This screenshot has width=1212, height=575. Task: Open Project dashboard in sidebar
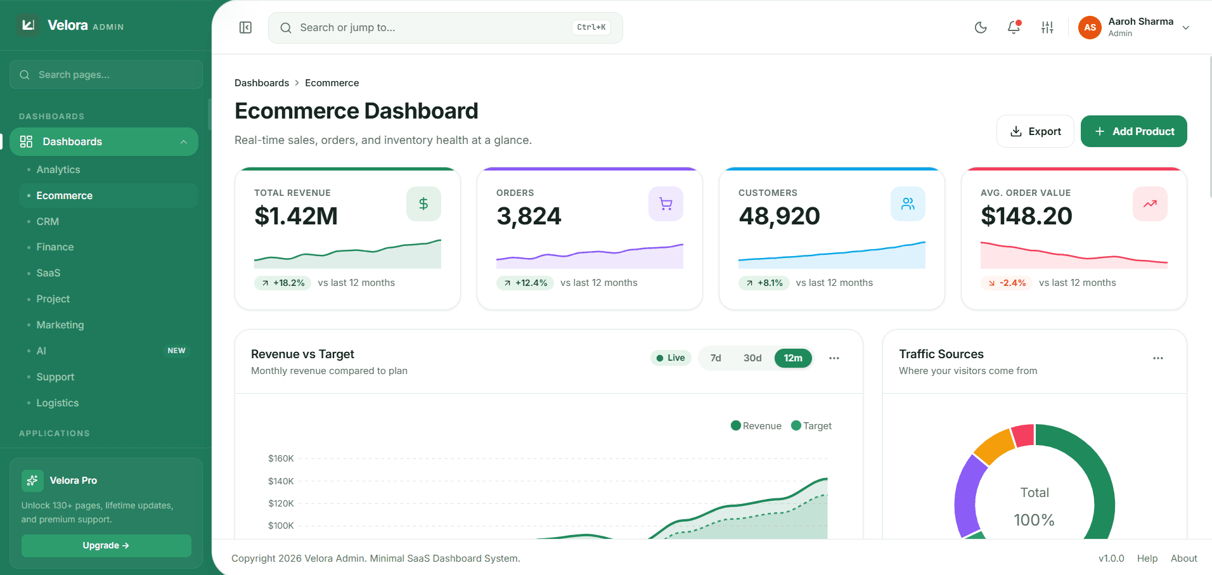pyautogui.click(x=108, y=299)
